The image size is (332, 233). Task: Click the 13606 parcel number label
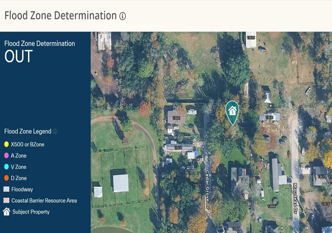click(271, 206)
